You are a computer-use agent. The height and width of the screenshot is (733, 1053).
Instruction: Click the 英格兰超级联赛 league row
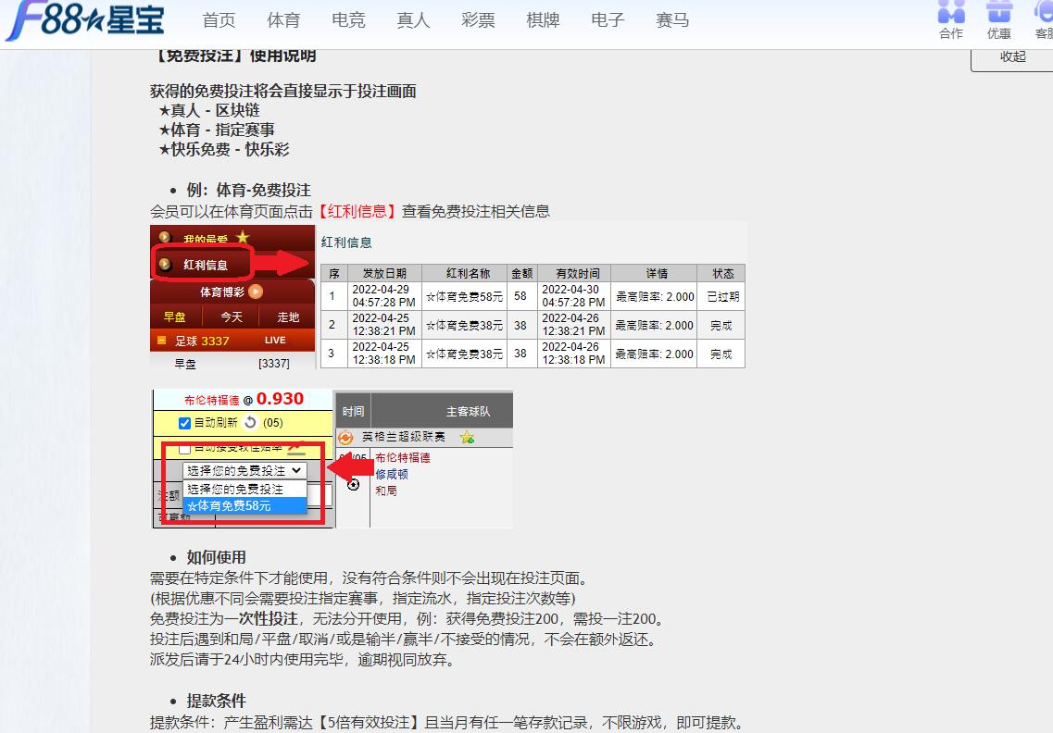424,438
